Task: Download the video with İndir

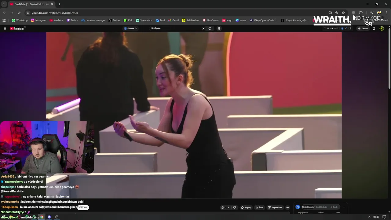Action: pos(259,207)
